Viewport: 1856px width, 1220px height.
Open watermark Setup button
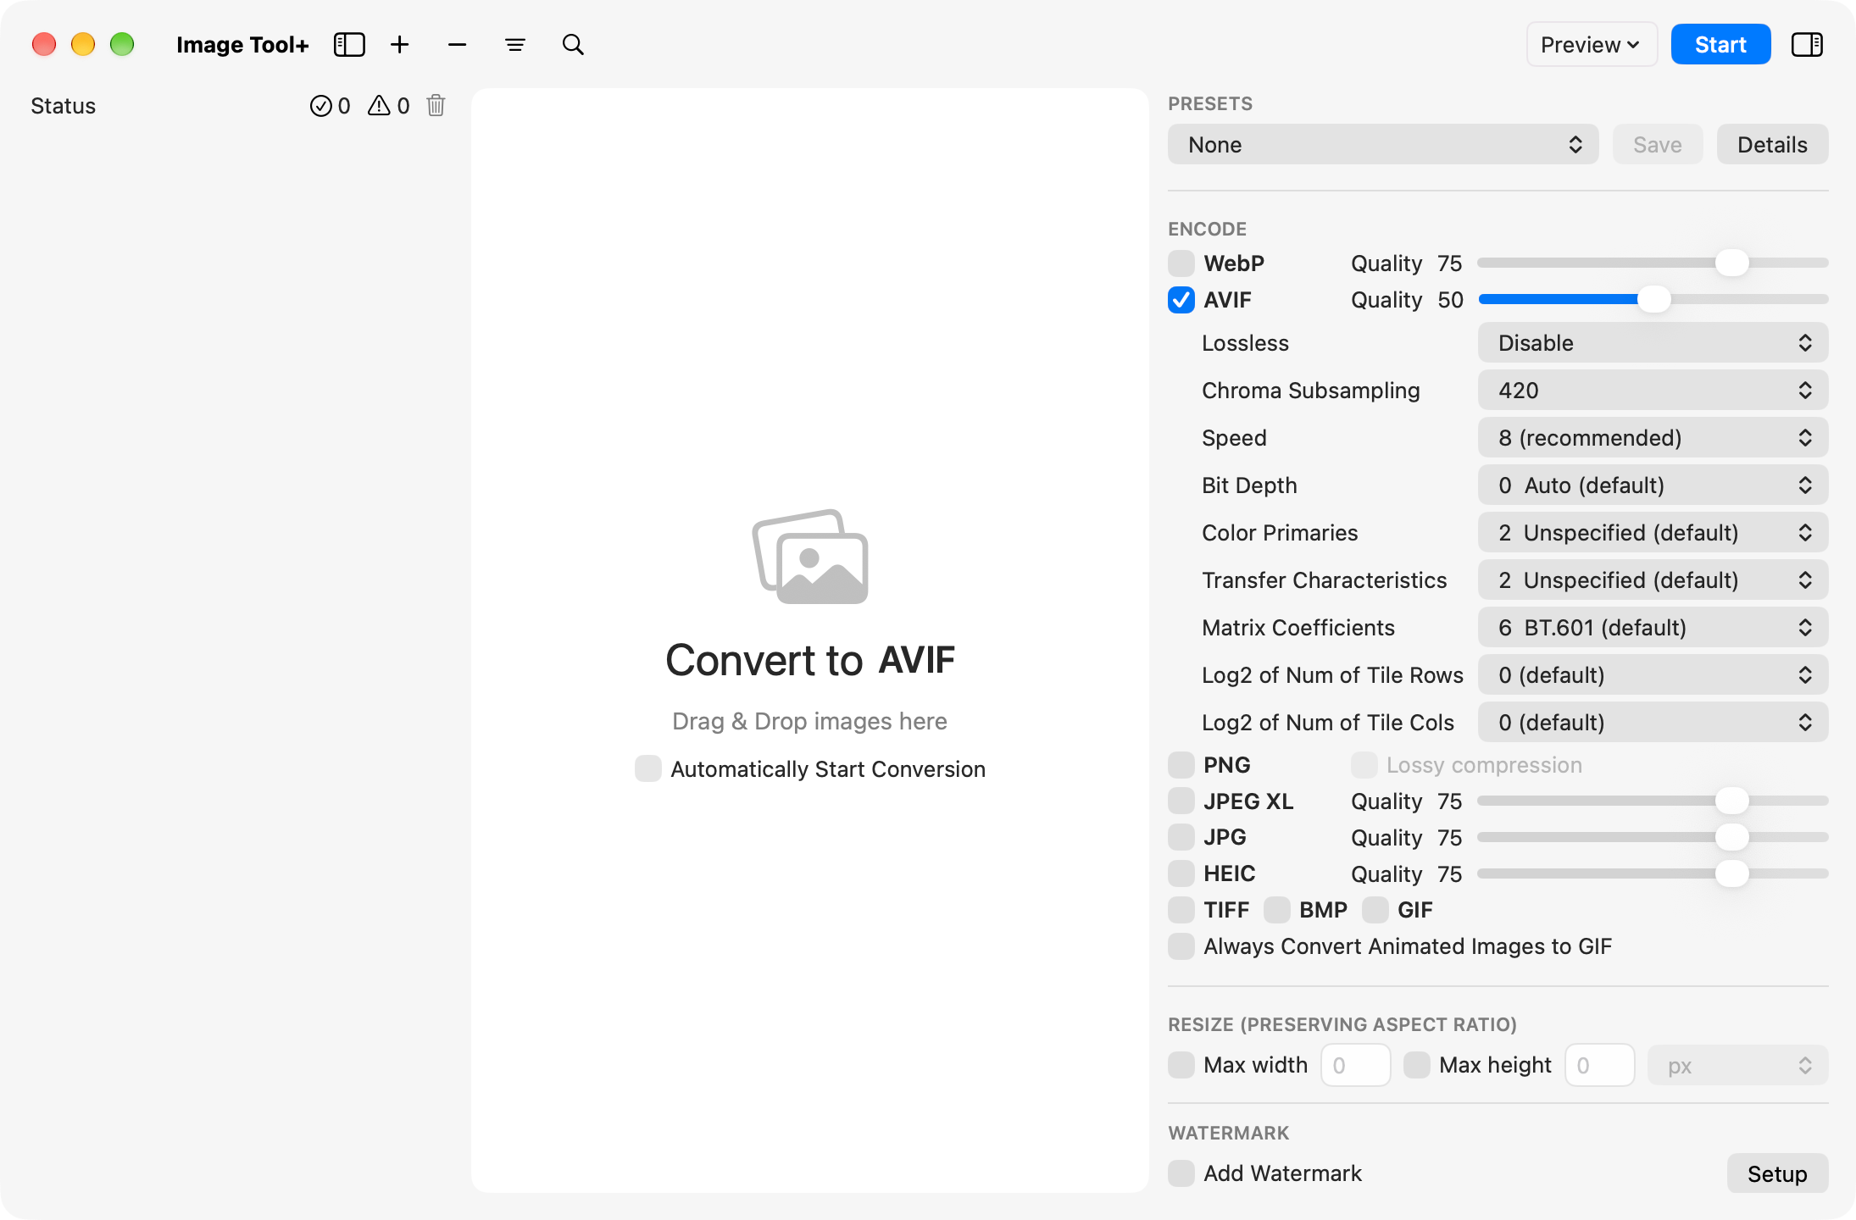pos(1777,1174)
